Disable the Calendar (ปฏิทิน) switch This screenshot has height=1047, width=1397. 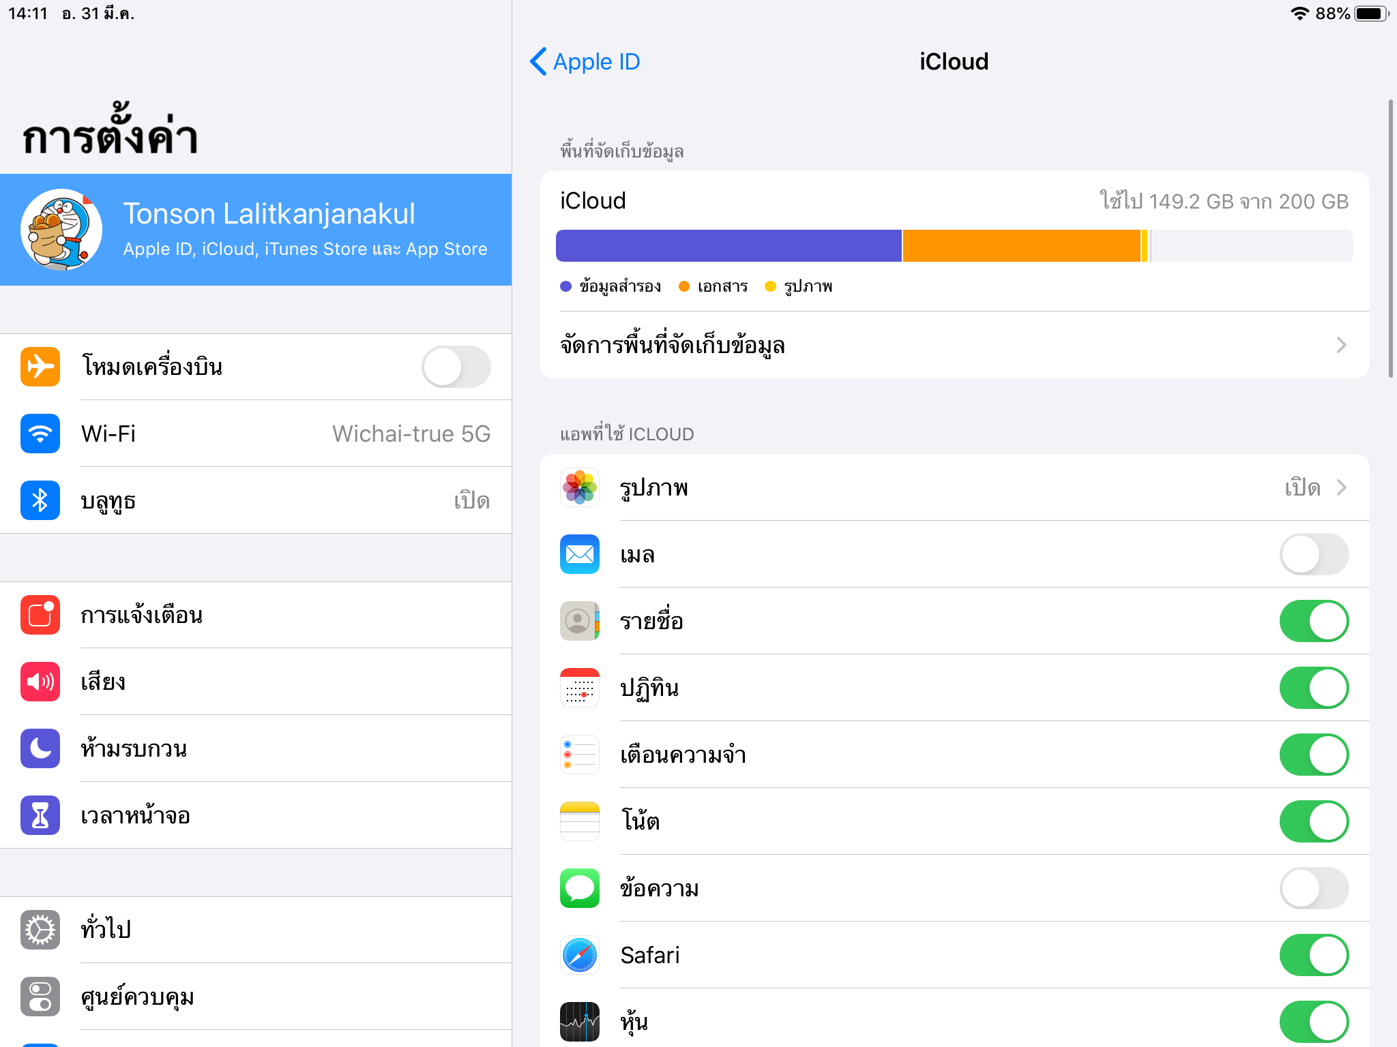1314,688
